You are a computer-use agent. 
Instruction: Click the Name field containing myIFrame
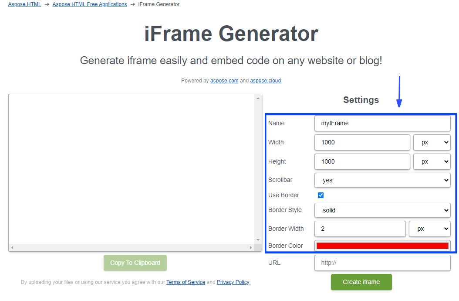[x=382, y=123]
